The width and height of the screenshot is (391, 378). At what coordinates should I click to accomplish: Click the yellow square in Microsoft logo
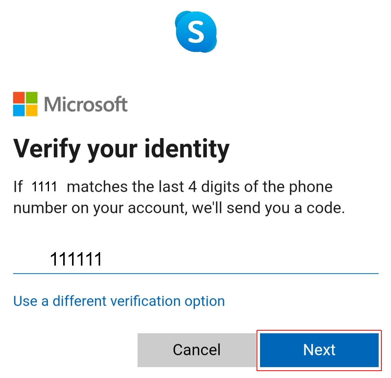[32, 110]
